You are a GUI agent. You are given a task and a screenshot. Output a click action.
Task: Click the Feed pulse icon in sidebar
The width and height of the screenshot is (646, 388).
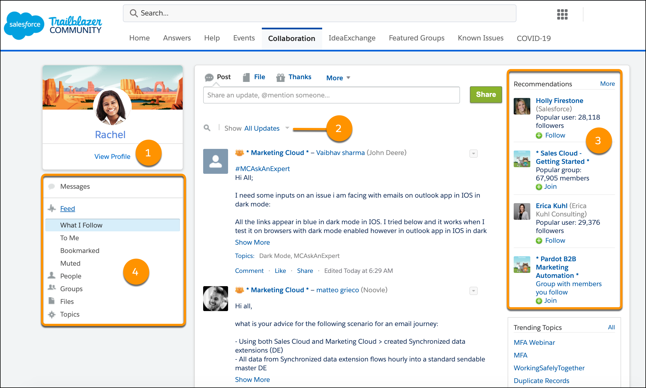point(52,208)
